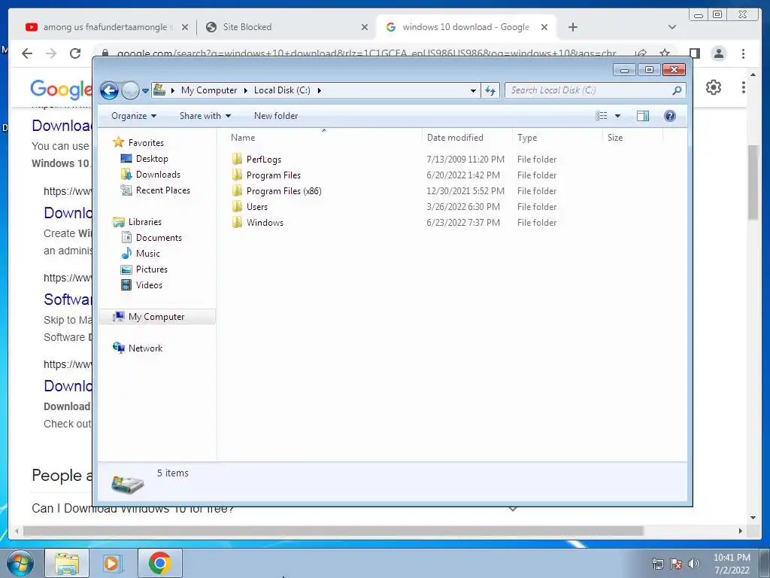Image resolution: width=770 pixels, height=578 pixels.
Task: Select the Users folder icon
Action: [237, 206]
